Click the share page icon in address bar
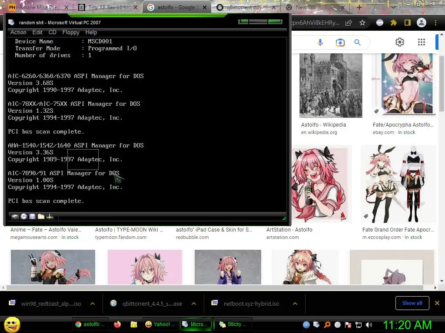The height and width of the screenshot is (333, 445). [349, 23]
